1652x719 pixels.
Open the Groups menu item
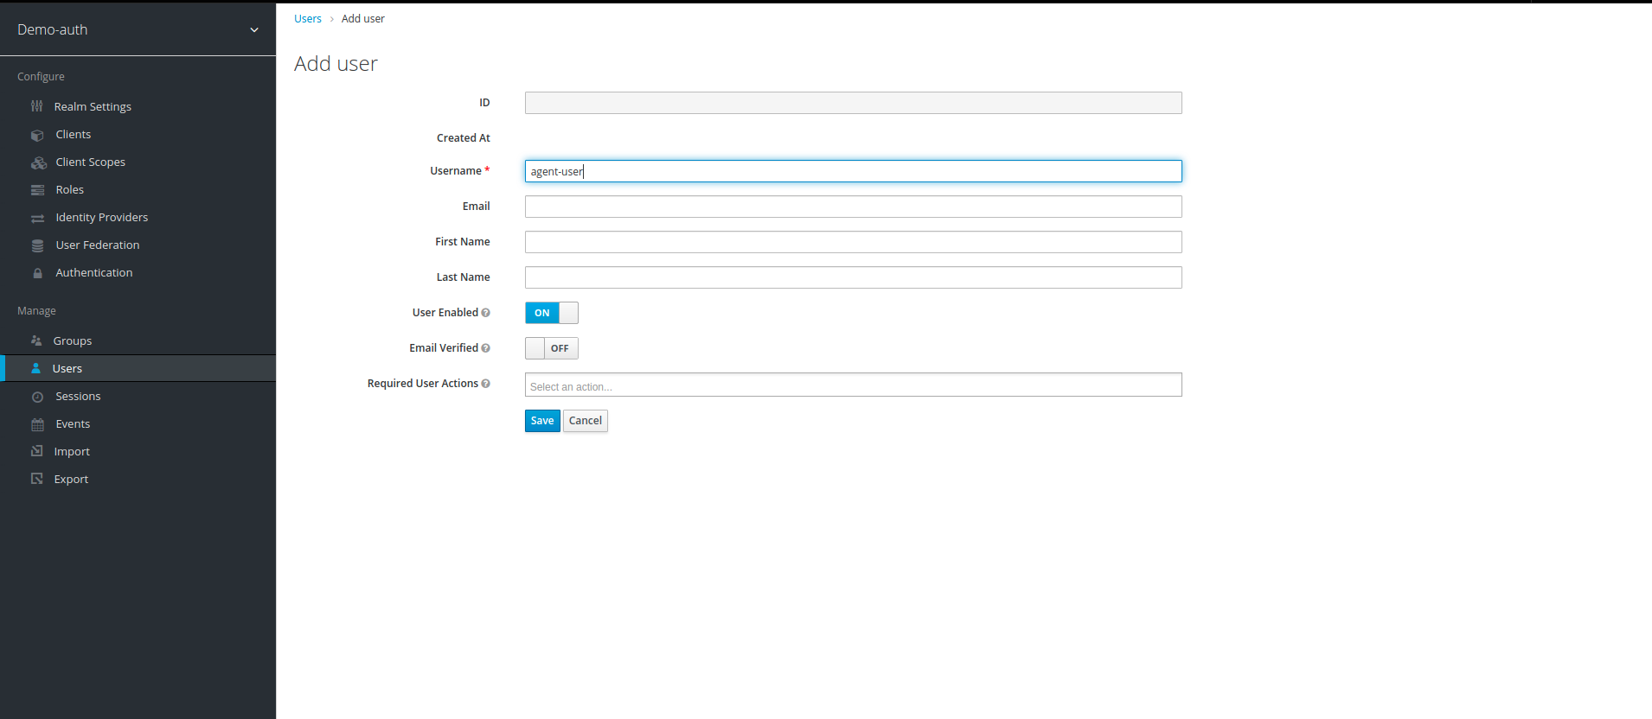pyautogui.click(x=72, y=341)
